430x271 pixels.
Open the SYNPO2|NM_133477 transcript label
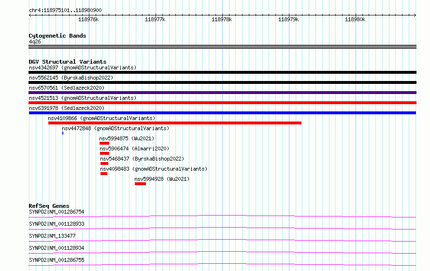point(52,236)
